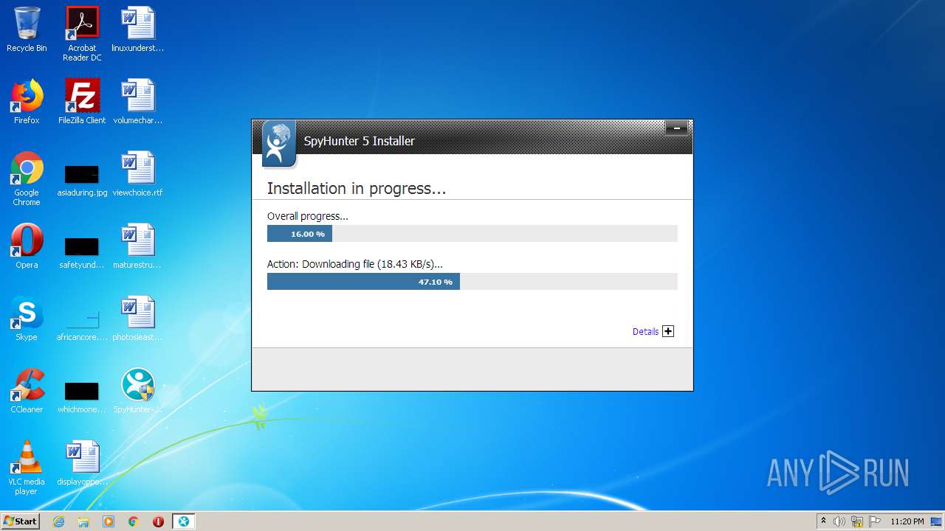The image size is (945, 531).
Task: Show hidden system tray icons
Action: pos(823,521)
